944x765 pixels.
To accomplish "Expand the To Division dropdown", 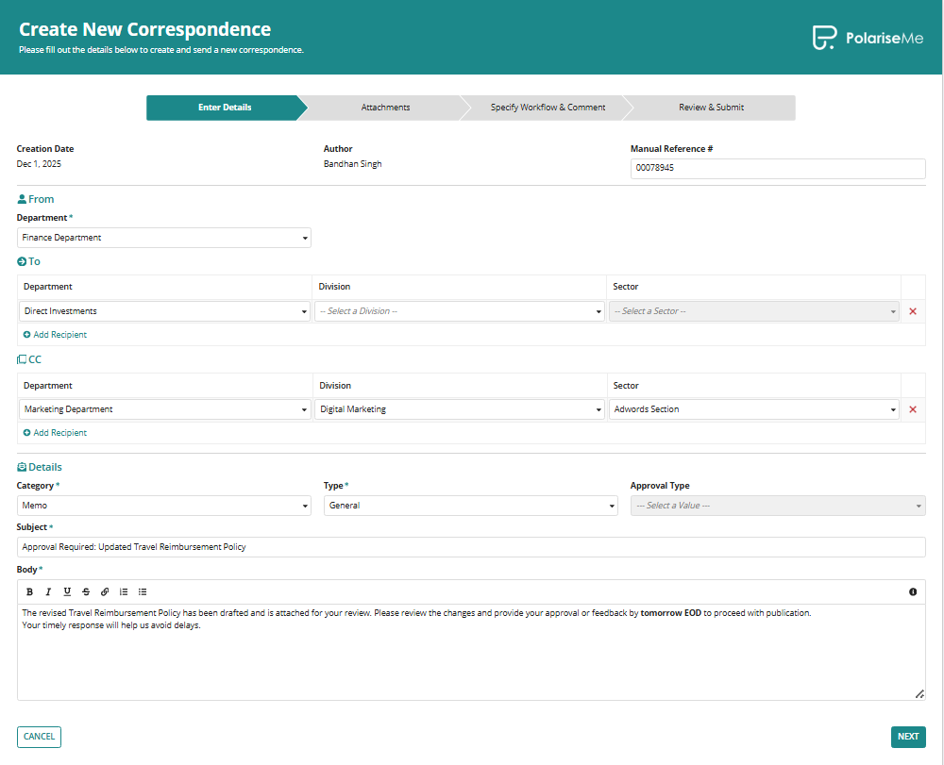I will [460, 311].
